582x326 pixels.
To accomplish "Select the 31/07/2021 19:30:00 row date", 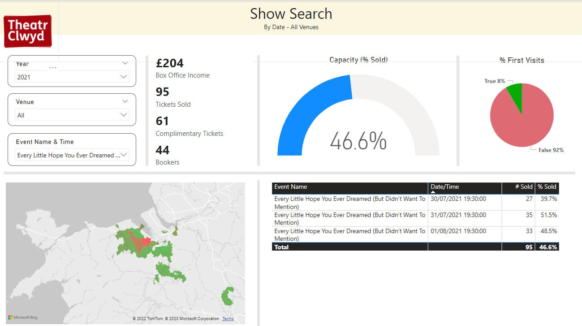I will 458,215.
